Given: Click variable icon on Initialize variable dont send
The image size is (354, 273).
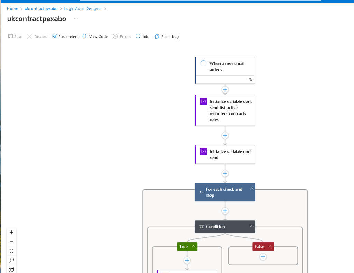Looking at the screenshot, I should pyautogui.click(x=203, y=152).
